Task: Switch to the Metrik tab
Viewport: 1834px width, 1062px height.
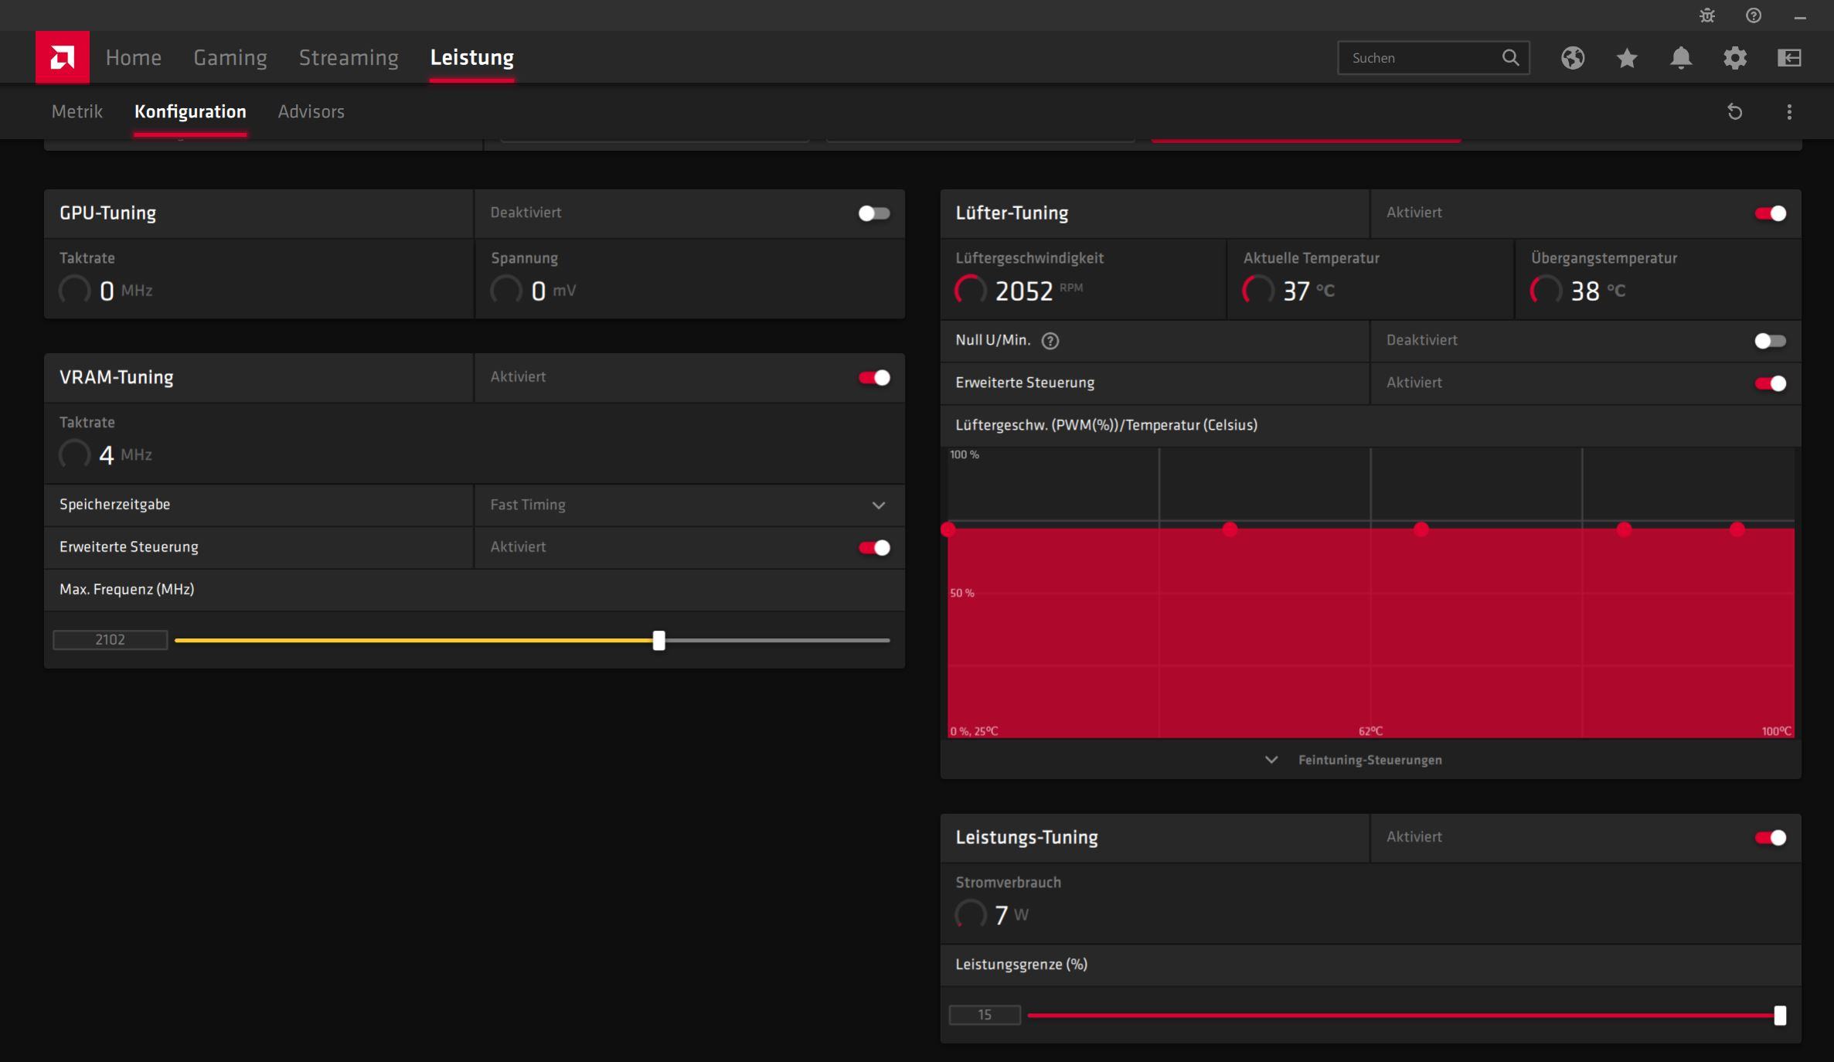Action: [77, 112]
